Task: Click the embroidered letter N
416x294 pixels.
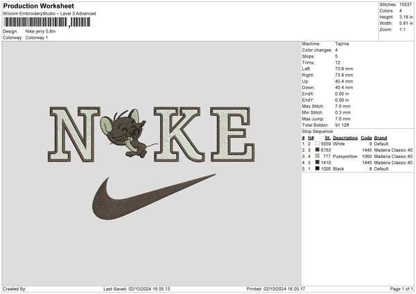Action: 74,135
